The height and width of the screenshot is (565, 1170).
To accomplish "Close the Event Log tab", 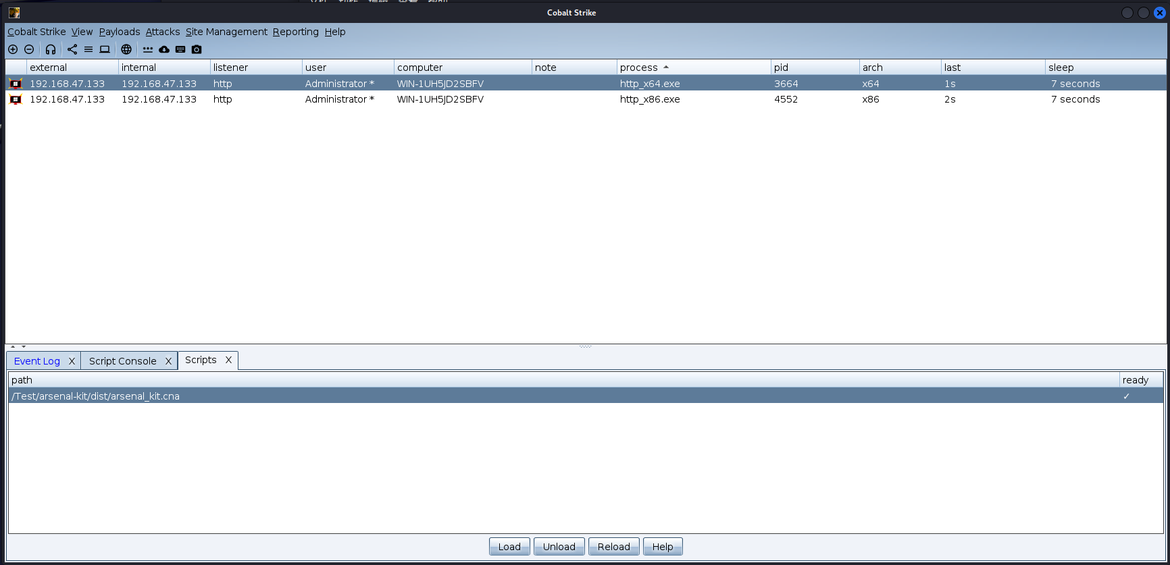I will pyautogui.click(x=72, y=361).
